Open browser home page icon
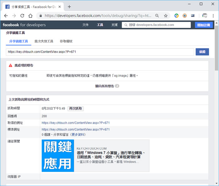The height and width of the screenshot is (186, 219). [x=30, y=16]
